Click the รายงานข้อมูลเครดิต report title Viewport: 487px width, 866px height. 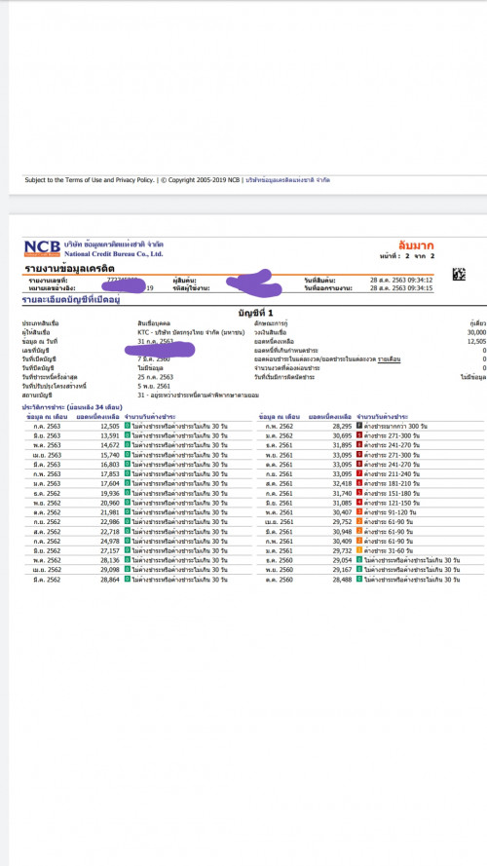coord(69,269)
